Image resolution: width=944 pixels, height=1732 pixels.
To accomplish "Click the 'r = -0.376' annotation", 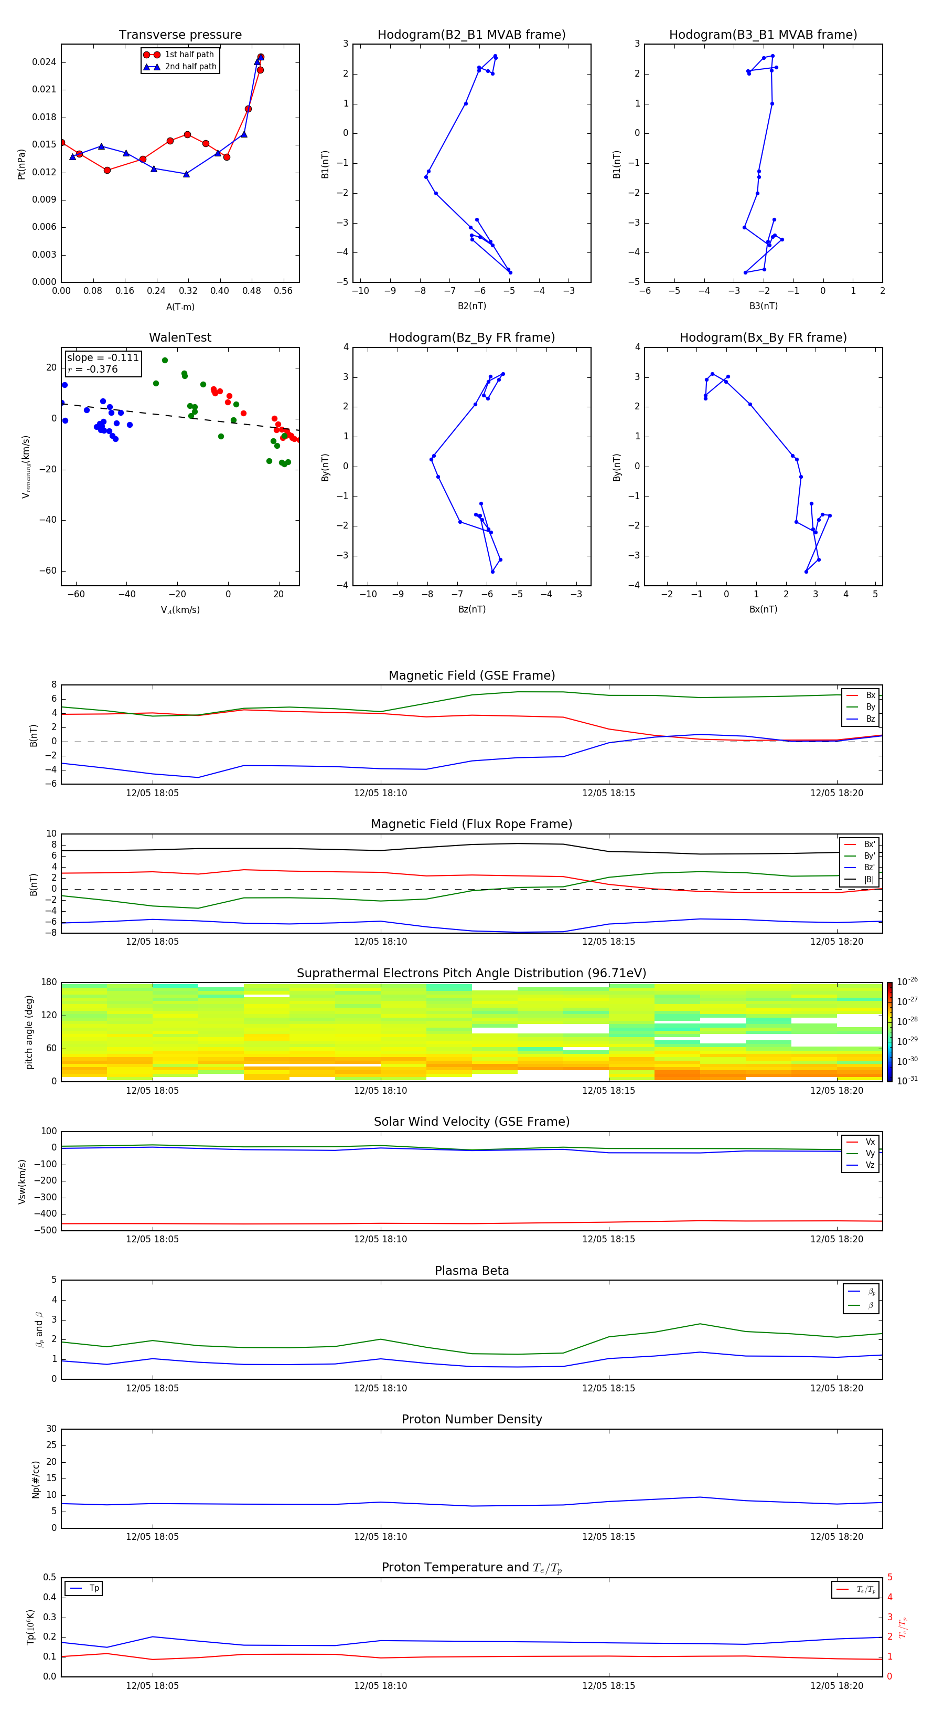I will pos(93,369).
